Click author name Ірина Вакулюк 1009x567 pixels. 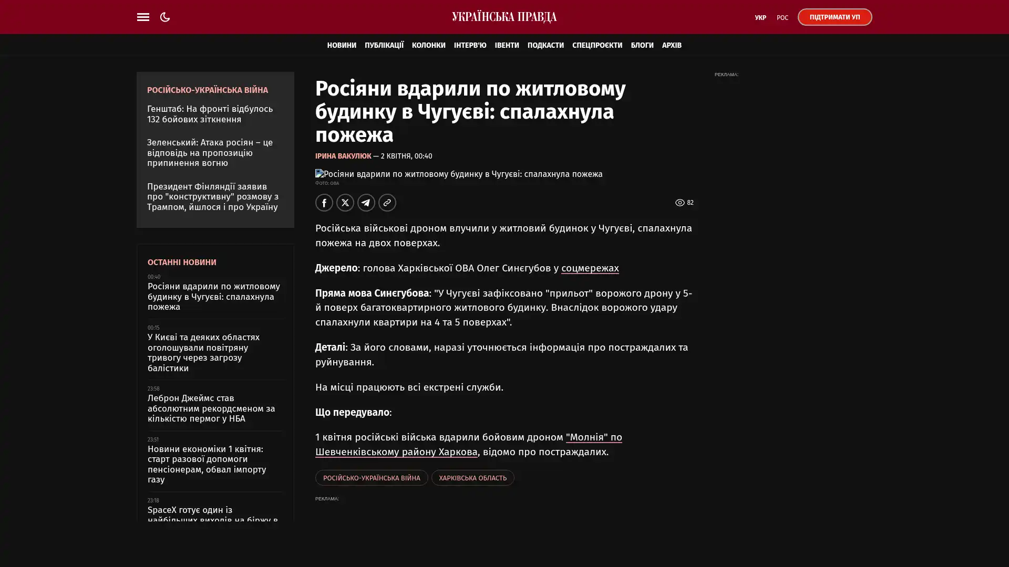343,156
